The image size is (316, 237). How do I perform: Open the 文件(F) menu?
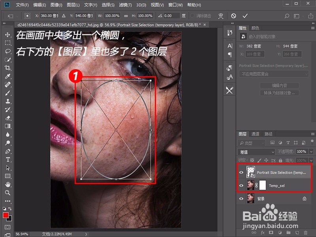click(22, 5)
